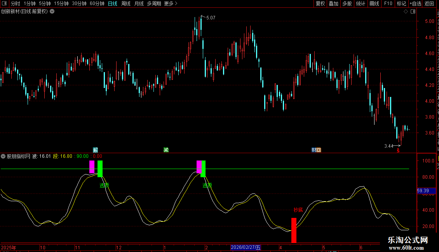Click the 2026/02/27/五 date cursor label
The width and height of the screenshot is (439, 252).
[x=246, y=247]
